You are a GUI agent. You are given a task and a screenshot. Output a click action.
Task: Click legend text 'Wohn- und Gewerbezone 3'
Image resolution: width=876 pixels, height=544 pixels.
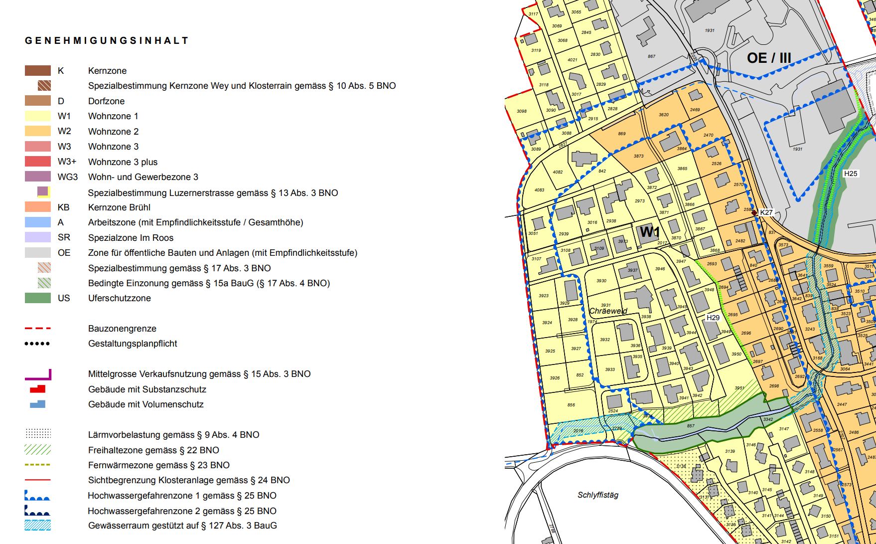pos(143,177)
